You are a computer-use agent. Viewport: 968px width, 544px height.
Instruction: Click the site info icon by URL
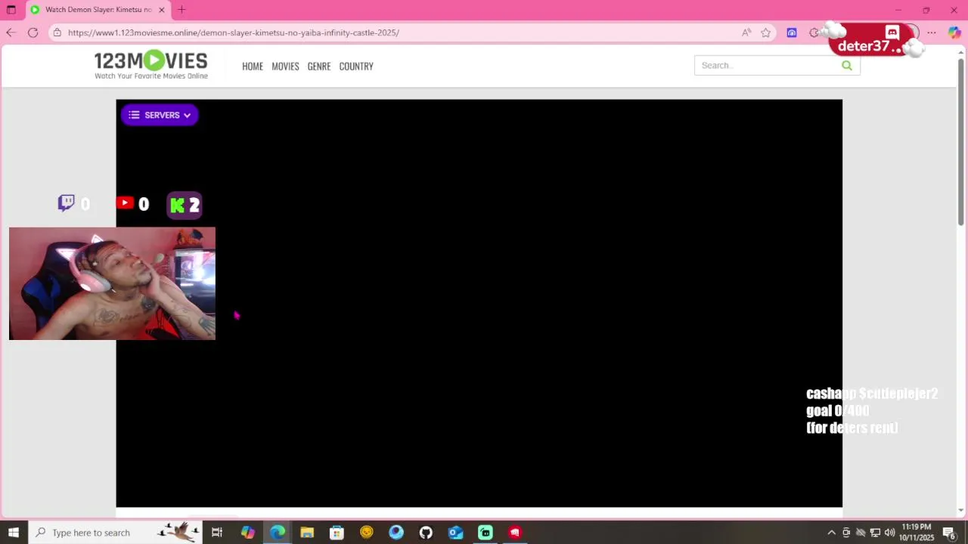[x=57, y=32]
